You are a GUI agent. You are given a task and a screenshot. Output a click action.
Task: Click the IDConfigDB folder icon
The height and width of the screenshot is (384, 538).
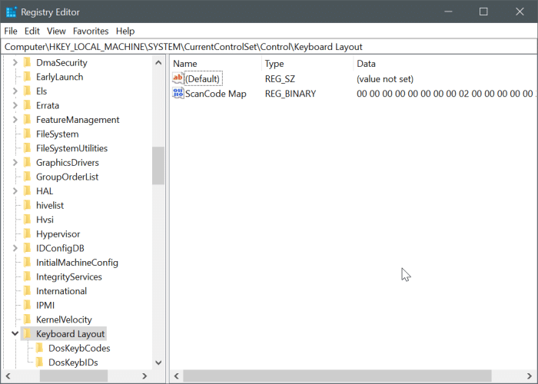pos(28,248)
